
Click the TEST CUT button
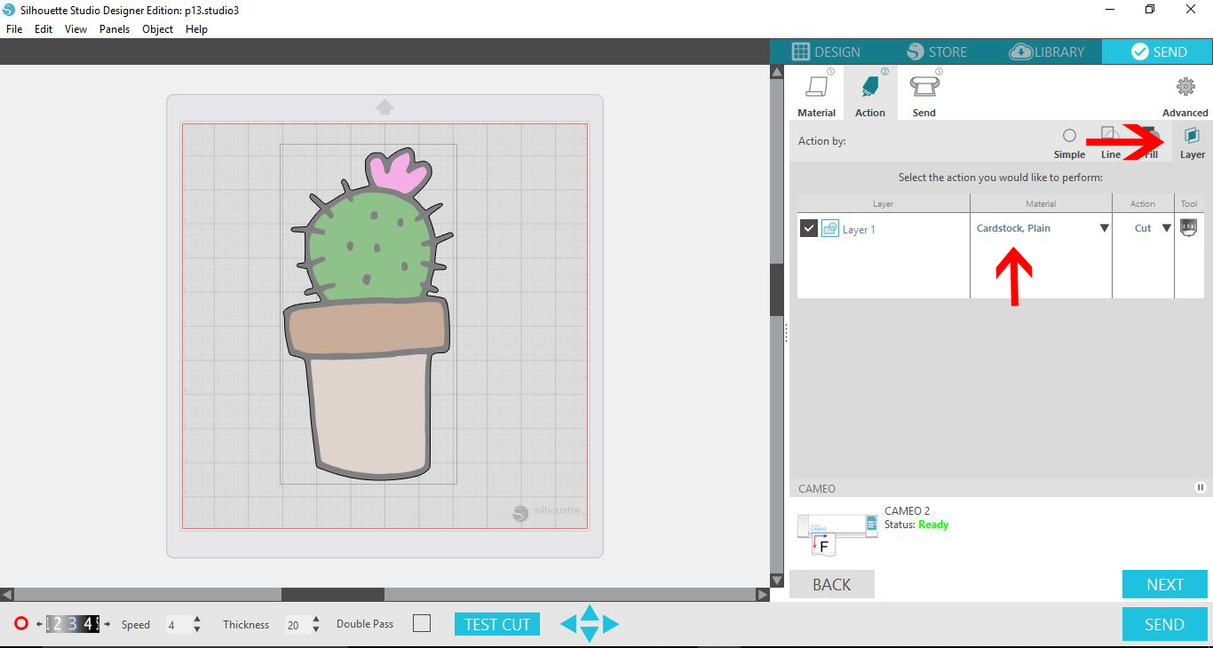[497, 624]
